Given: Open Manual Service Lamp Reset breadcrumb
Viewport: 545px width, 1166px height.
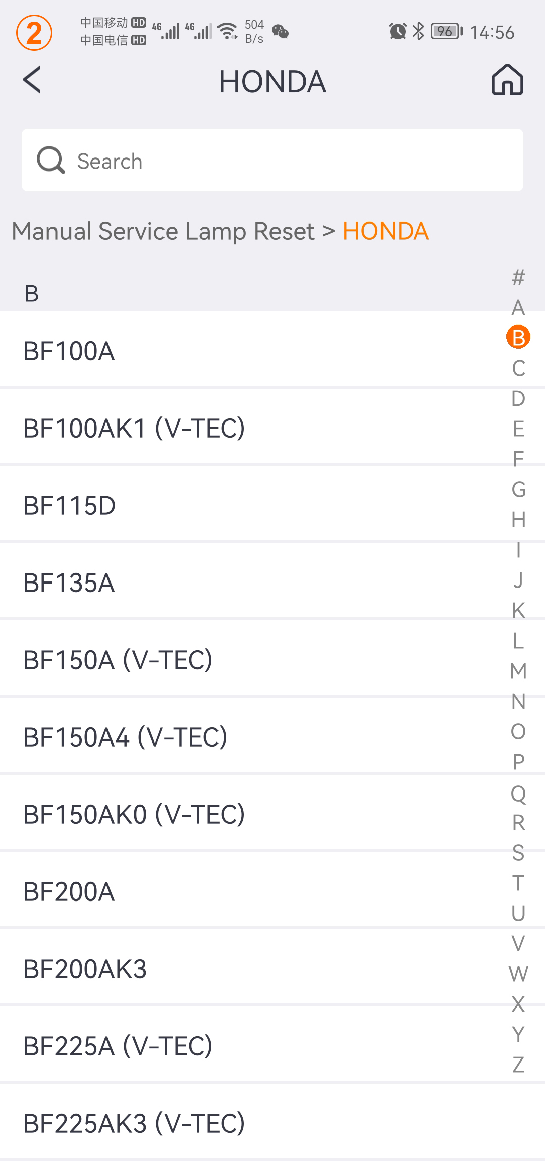Looking at the screenshot, I should pos(163,231).
